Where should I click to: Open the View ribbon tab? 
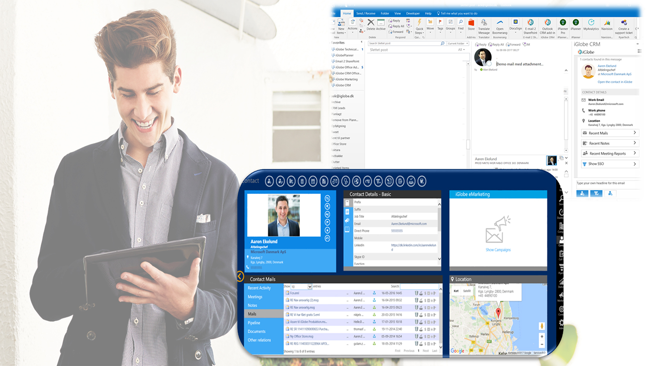click(x=397, y=13)
